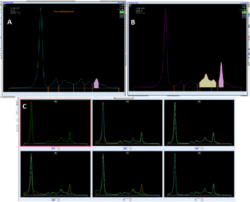Toggle the small round option in panel B's upper right
Screen dimensions: 250x202
click(245, 10)
